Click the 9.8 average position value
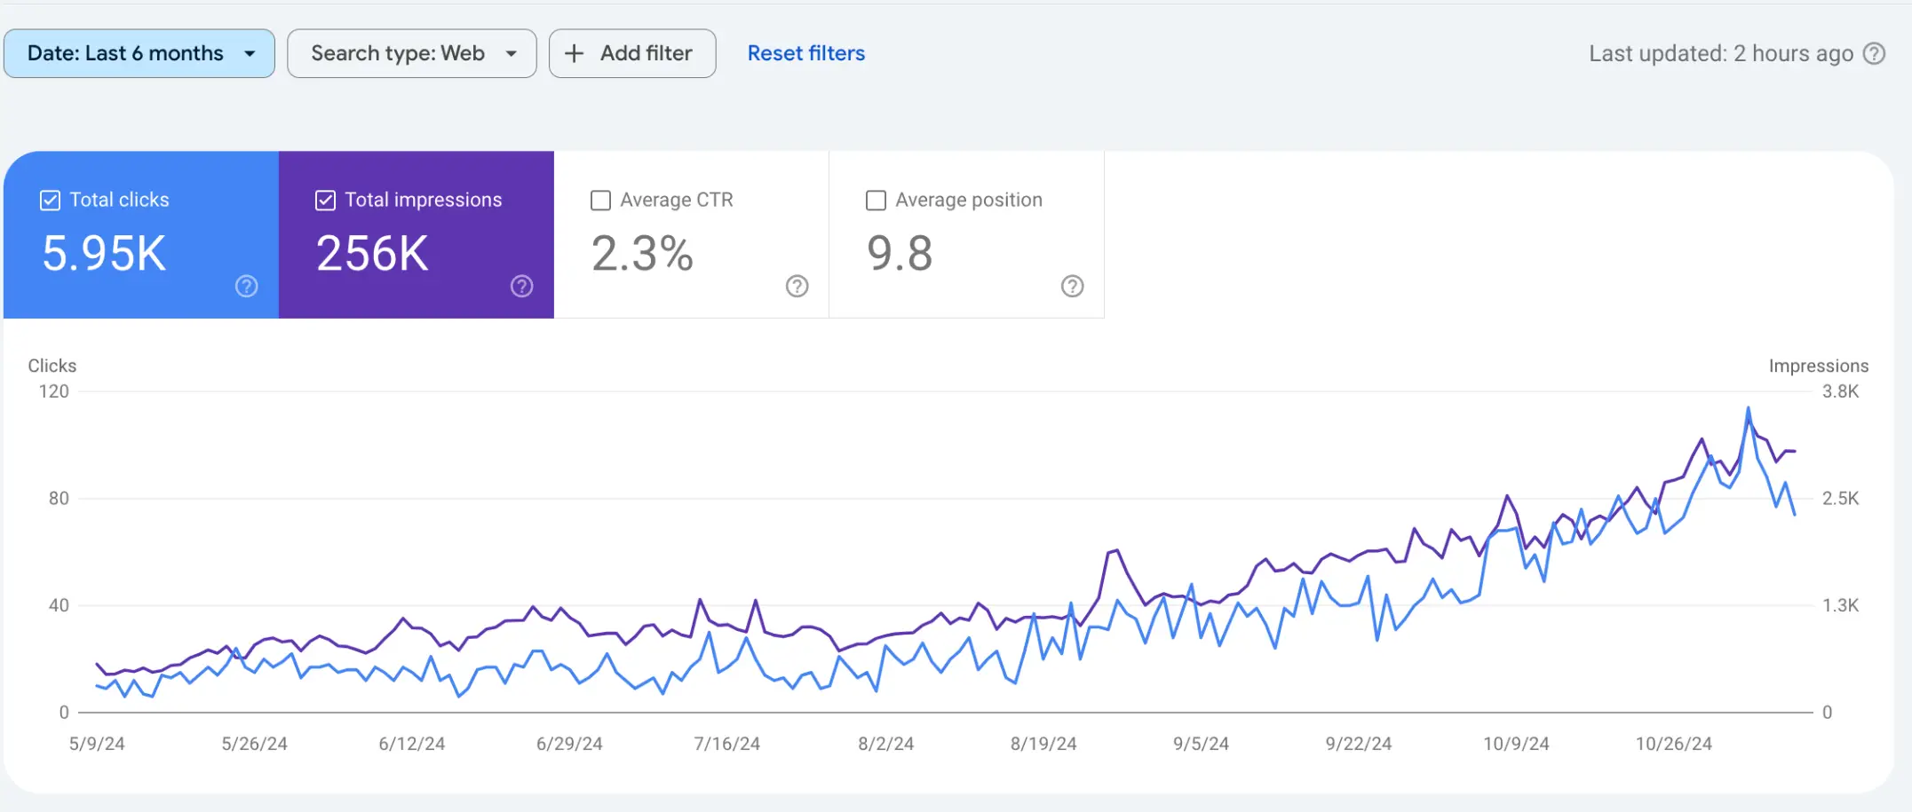The image size is (1912, 812). [900, 254]
